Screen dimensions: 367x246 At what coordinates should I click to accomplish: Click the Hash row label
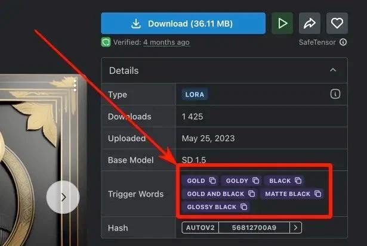tap(118, 228)
